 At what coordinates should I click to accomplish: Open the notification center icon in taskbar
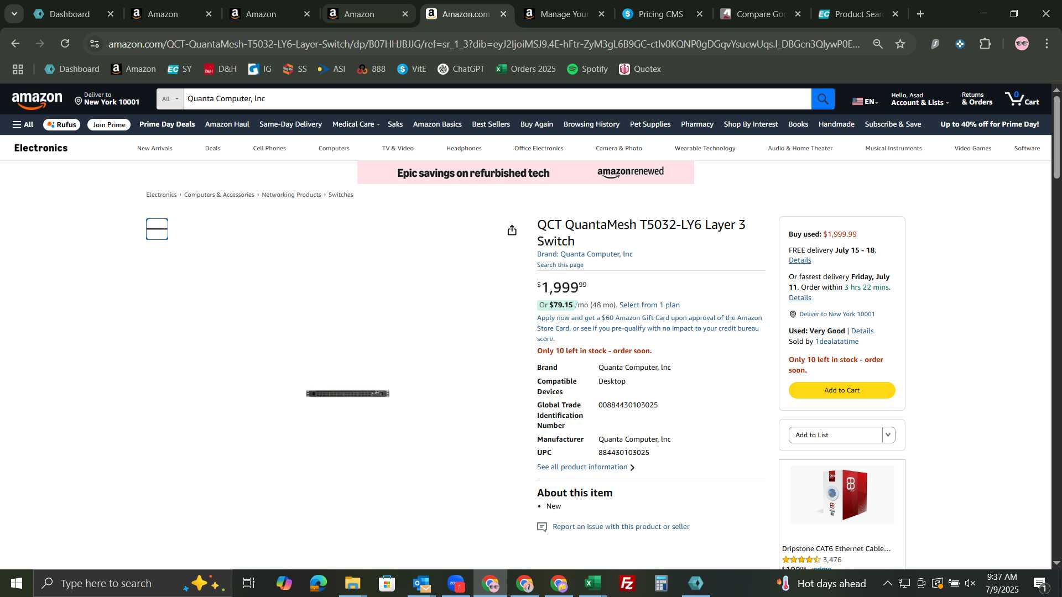coord(1040,583)
